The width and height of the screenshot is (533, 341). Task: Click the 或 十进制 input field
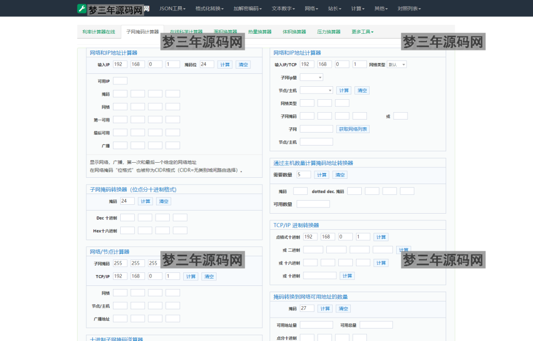(x=320, y=276)
